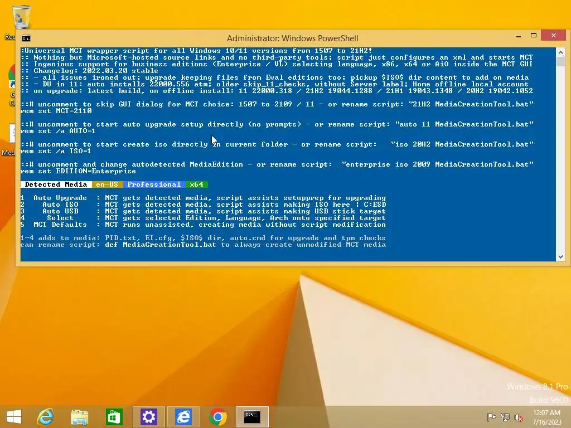571x428 pixels.
Task: Click the yellow 'en-US' language tag
Action: [x=108, y=184]
